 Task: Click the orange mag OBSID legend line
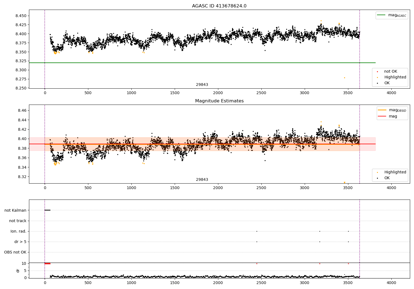coord(382,110)
